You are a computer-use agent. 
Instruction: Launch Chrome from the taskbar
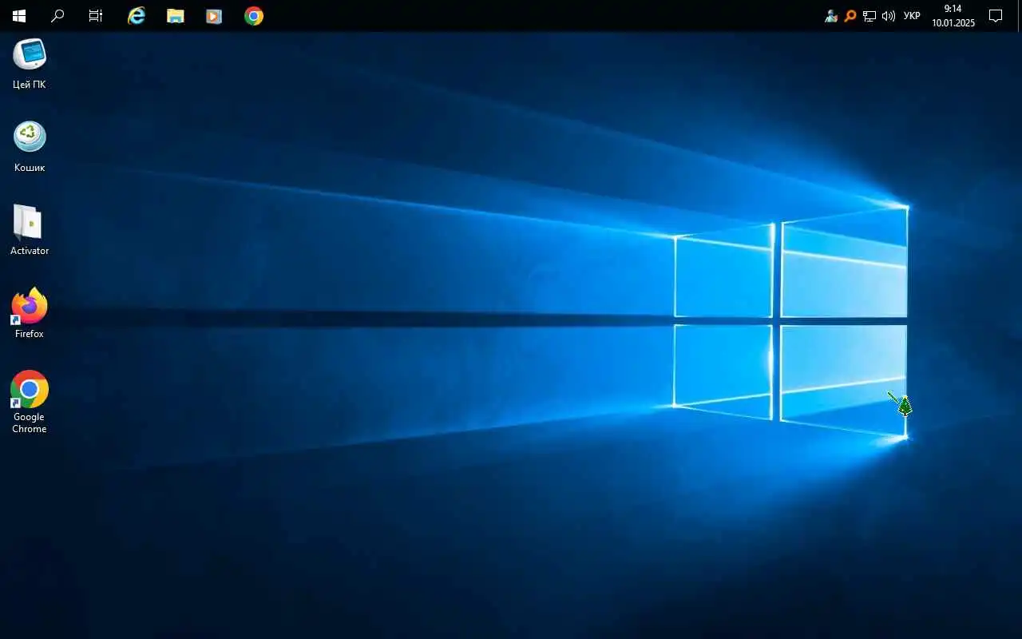point(254,16)
